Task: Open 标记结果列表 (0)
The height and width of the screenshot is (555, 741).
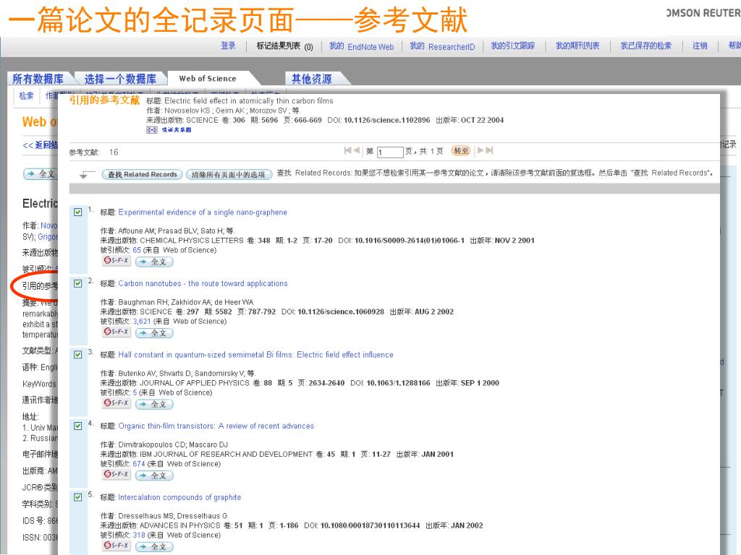Action: pyautogui.click(x=284, y=46)
